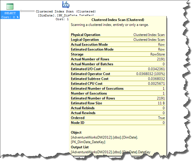Click the SELECT Cost: 0 % label
This screenshot has height=165, width=196.
click(x=10, y=15)
